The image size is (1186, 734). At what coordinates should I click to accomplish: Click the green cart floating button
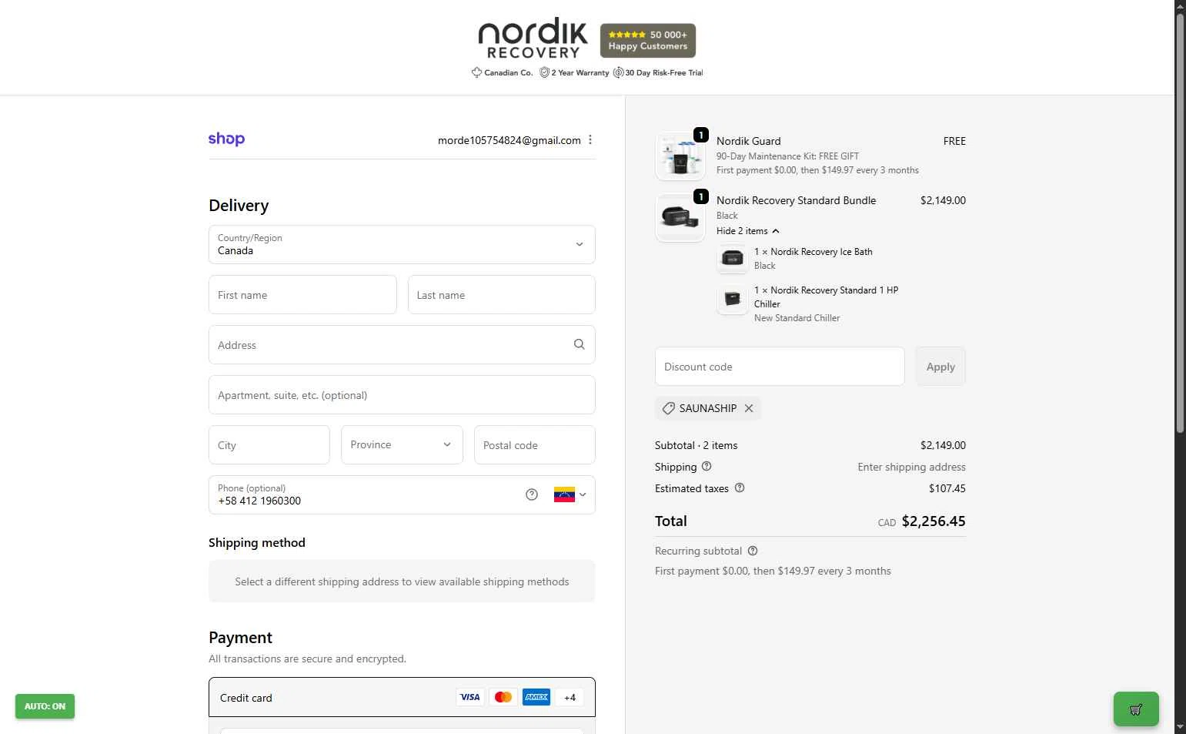pos(1136,709)
